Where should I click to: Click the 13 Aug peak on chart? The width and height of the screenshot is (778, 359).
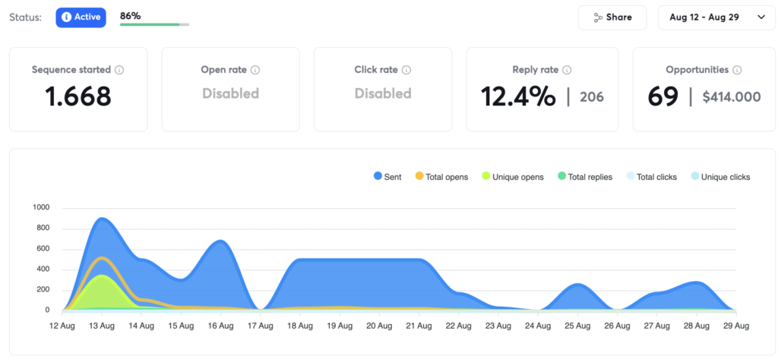click(x=102, y=219)
